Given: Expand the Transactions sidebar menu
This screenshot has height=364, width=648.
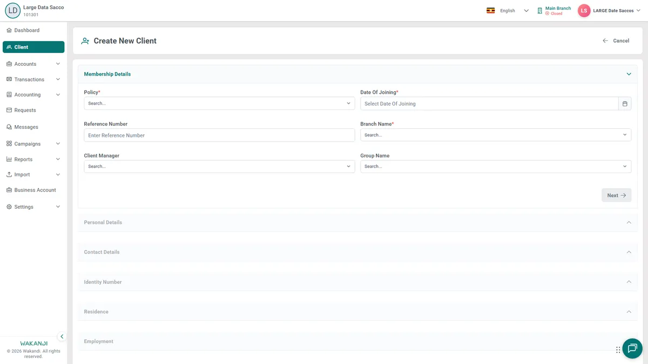Looking at the screenshot, I should tap(33, 79).
